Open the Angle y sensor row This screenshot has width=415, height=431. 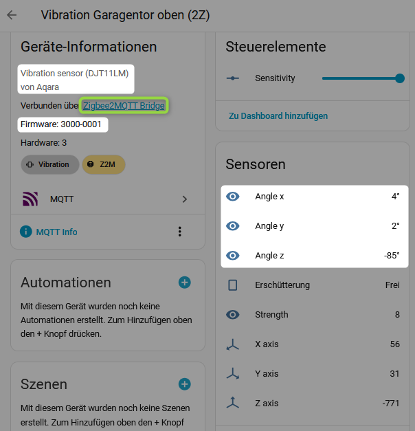(314, 226)
